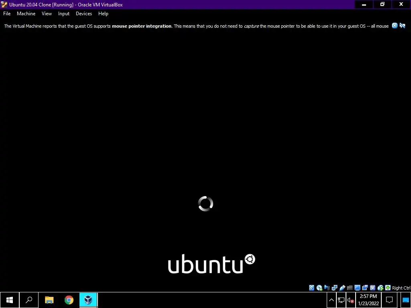Image resolution: width=411 pixels, height=308 pixels.
Task: Open the File menu
Action: coord(7,14)
